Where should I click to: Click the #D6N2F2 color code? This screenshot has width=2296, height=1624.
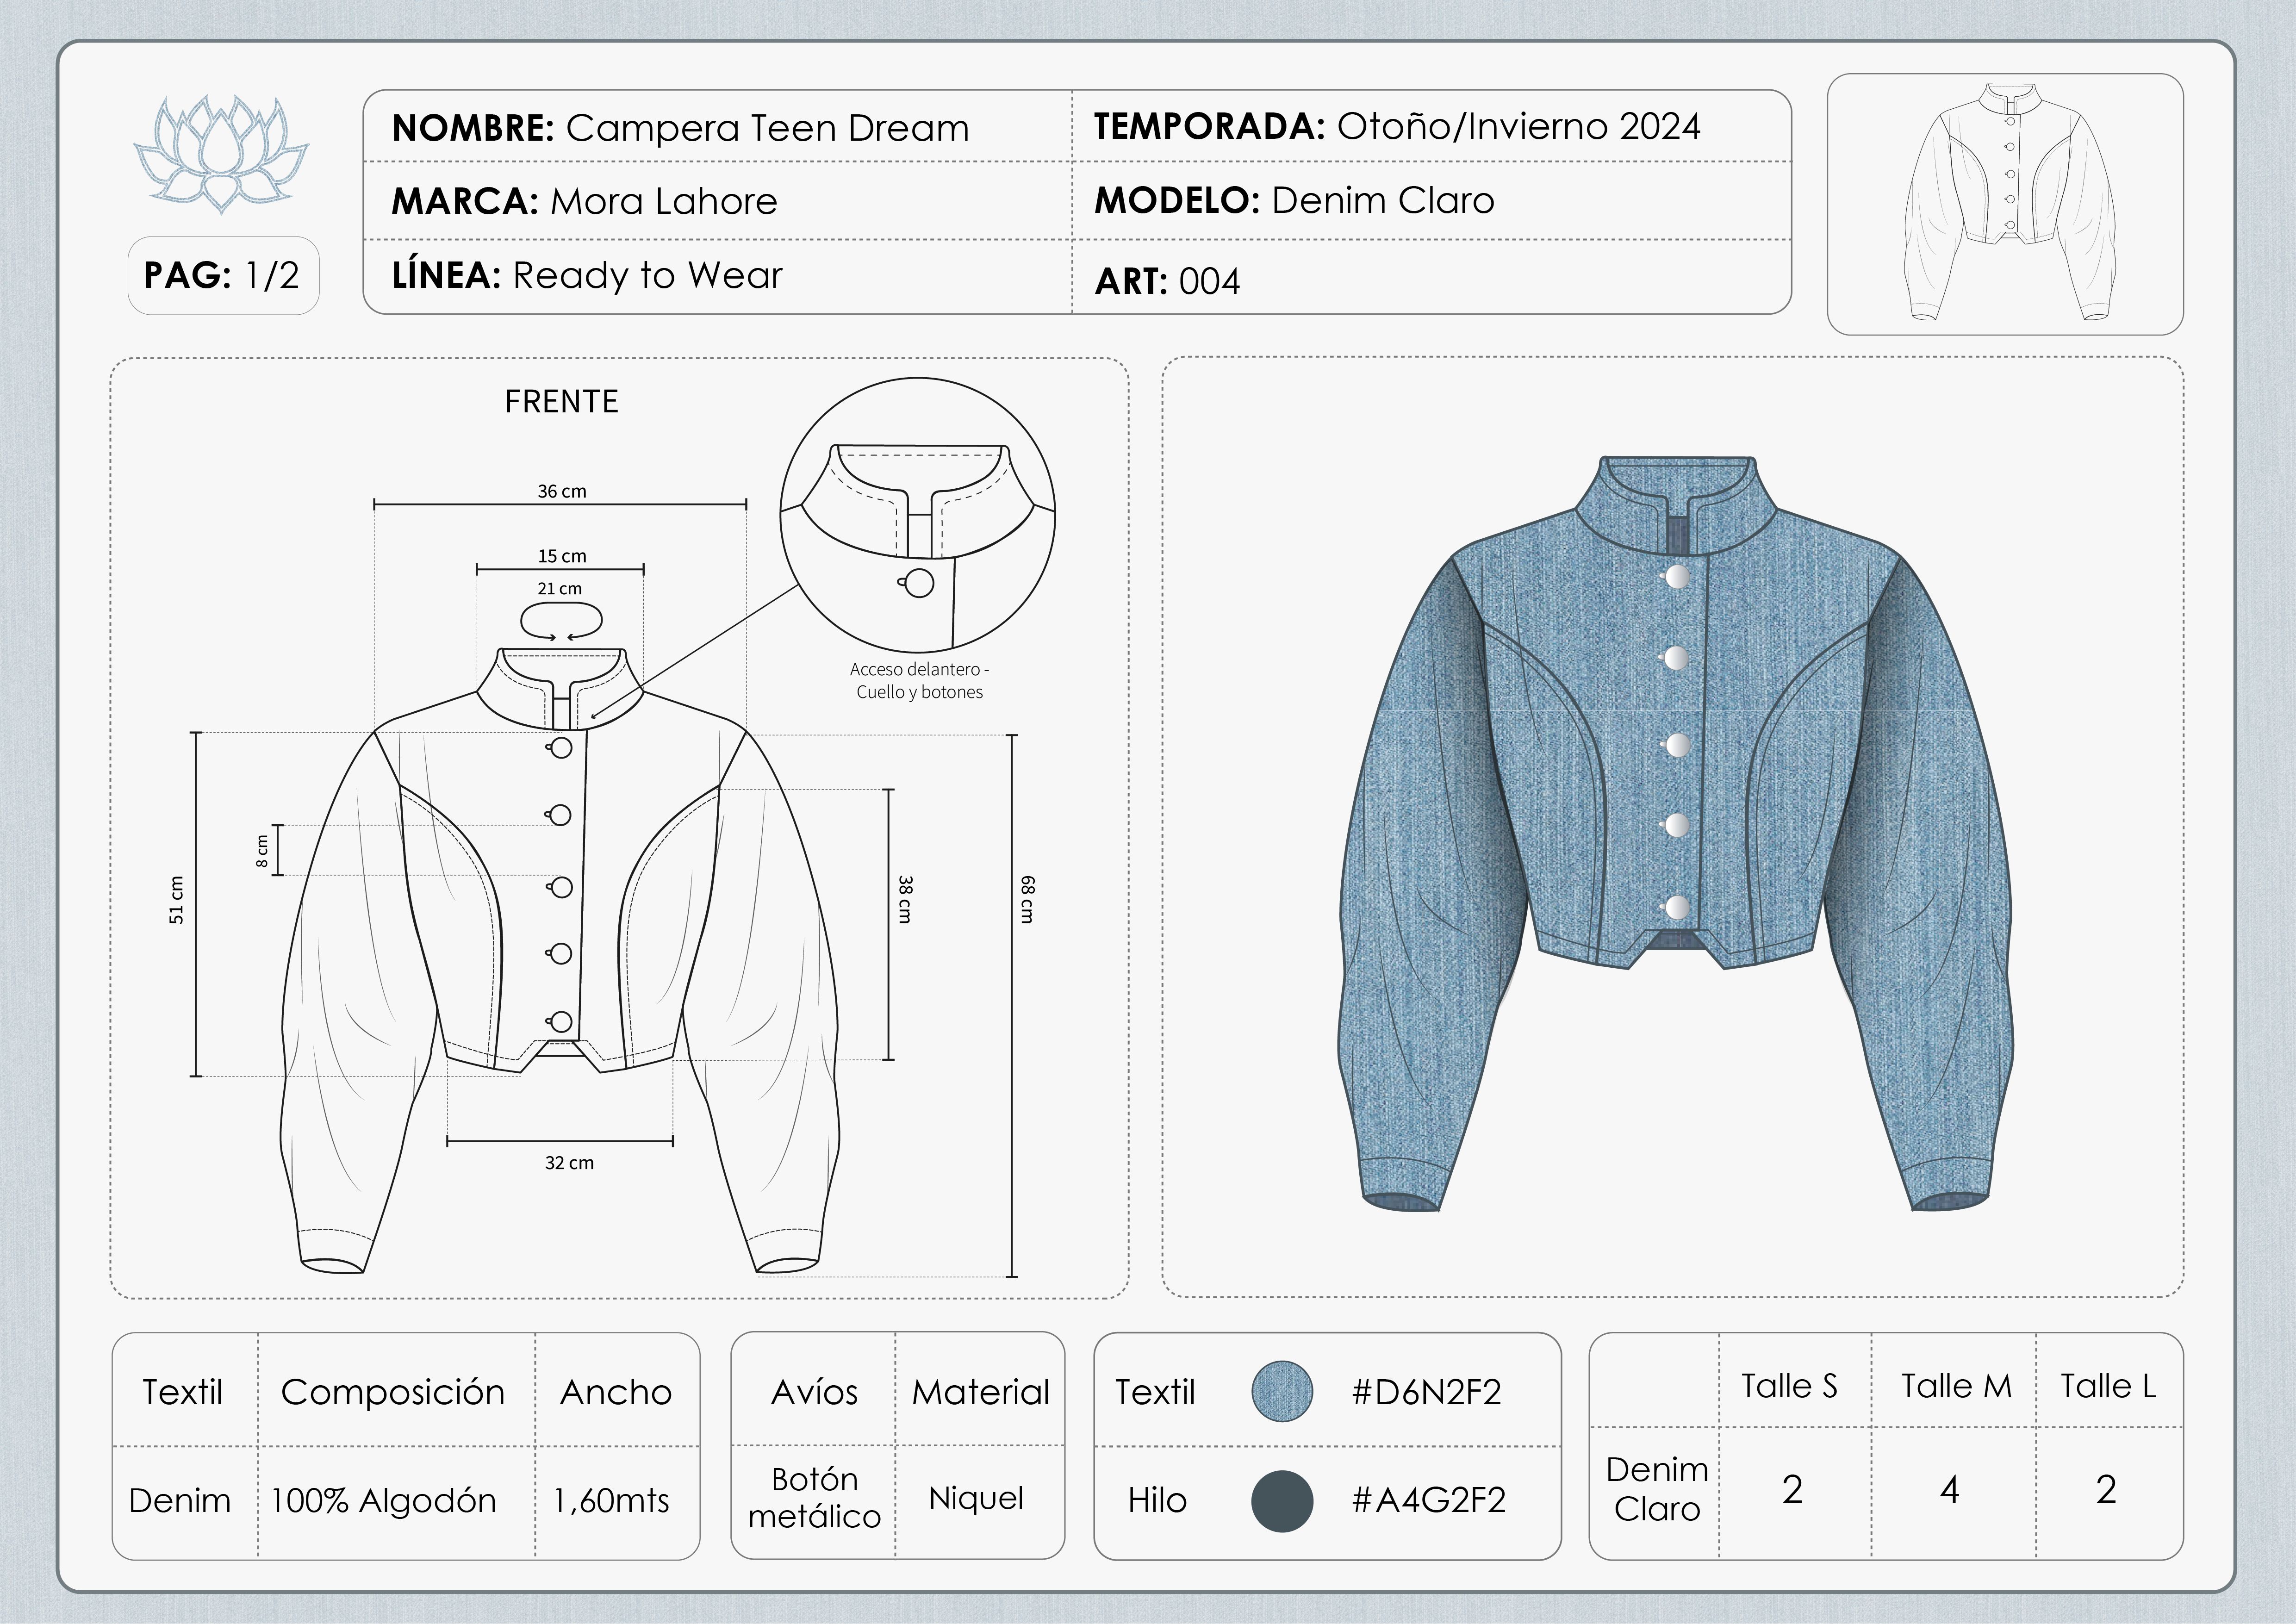coord(1426,1392)
